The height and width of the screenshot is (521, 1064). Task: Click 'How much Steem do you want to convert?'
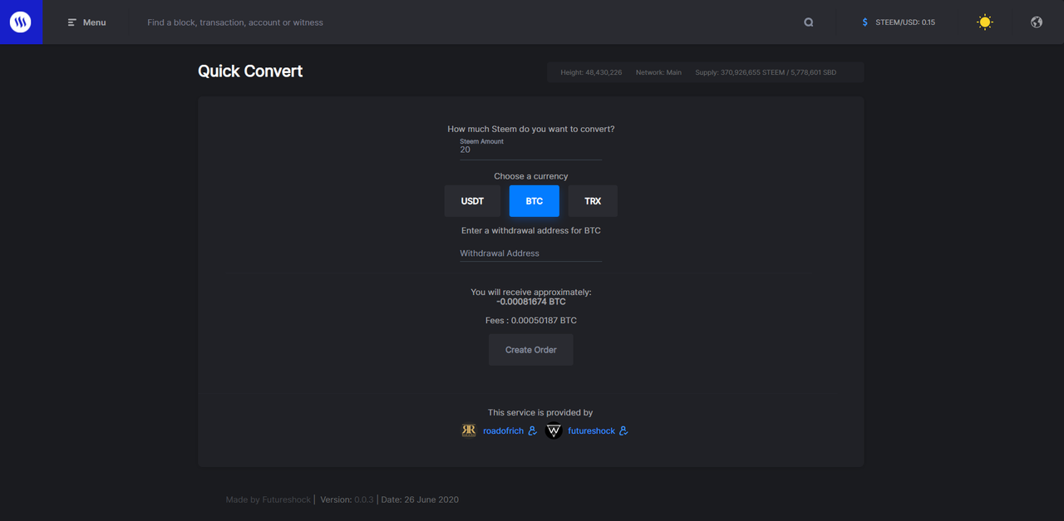coord(531,129)
